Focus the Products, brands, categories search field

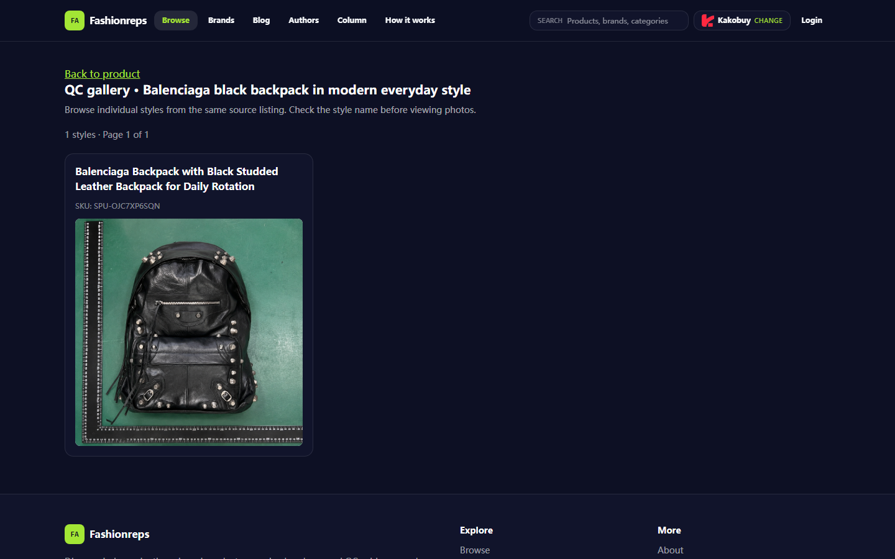coord(609,20)
